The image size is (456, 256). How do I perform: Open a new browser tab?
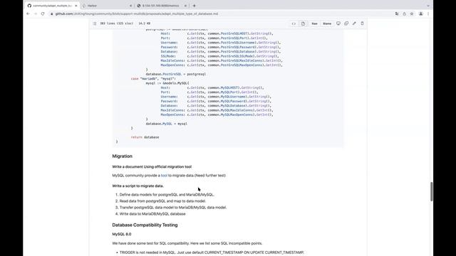(x=195, y=6)
